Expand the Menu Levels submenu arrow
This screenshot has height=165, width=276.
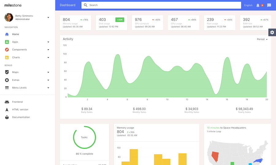(48, 88)
